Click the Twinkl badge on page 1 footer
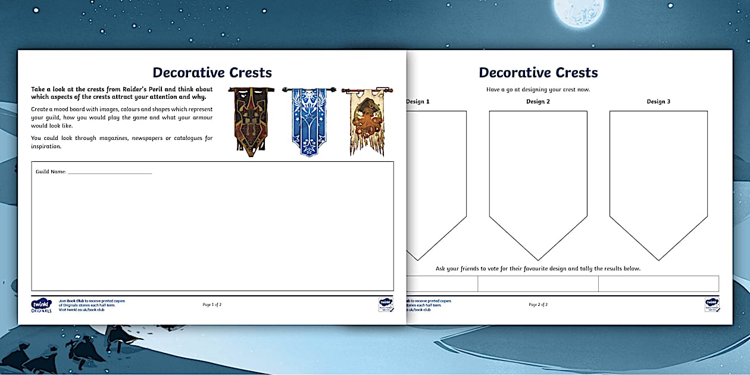 pyautogui.click(x=386, y=305)
